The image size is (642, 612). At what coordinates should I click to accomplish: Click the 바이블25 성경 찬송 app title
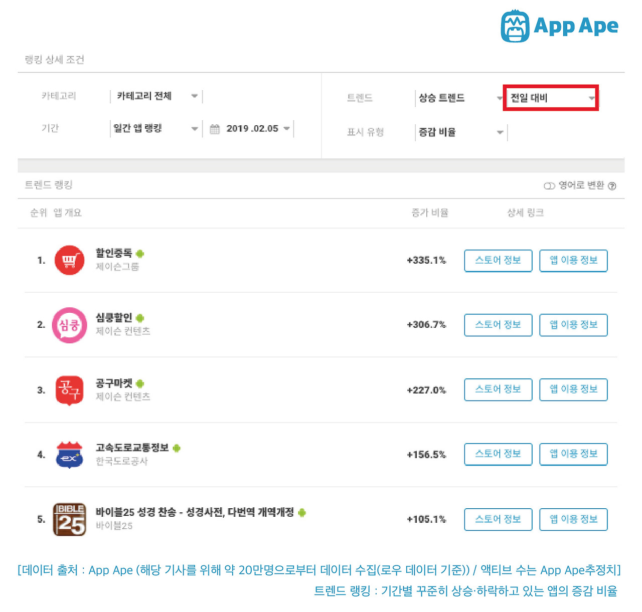pos(195,512)
